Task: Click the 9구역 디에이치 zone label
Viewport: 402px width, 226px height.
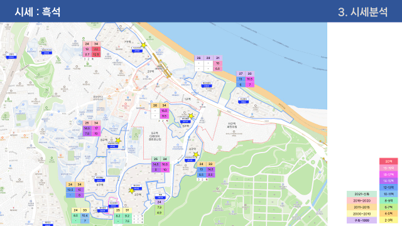Action: [x=155, y=136]
